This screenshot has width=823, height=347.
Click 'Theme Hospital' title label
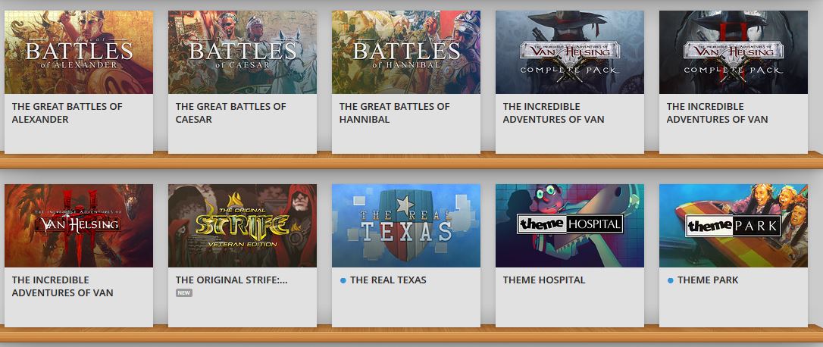click(544, 280)
